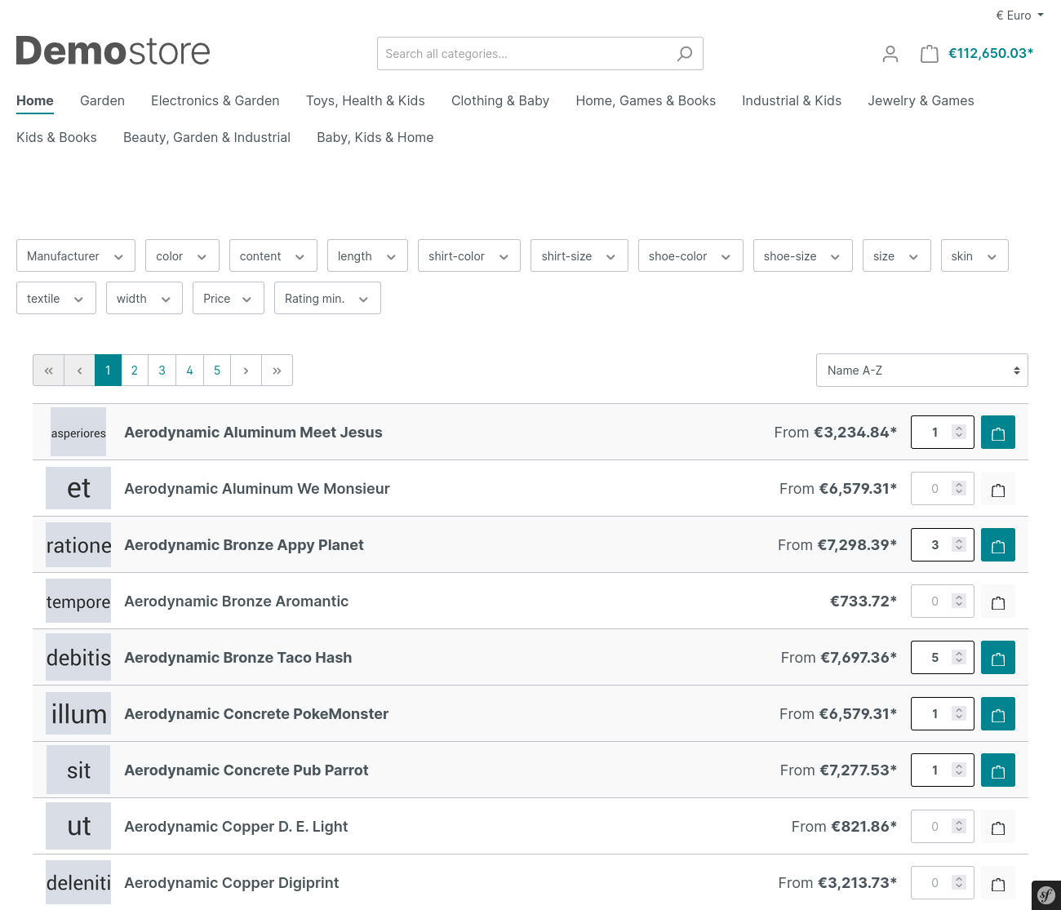The width and height of the screenshot is (1061, 910).
Task: Open Aerodynamic Bronze Taco Hash product link
Action: [238, 657]
